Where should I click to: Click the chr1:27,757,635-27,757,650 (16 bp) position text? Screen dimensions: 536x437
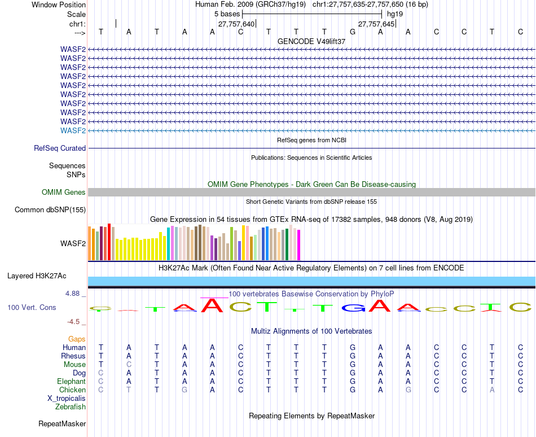click(x=370, y=5)
